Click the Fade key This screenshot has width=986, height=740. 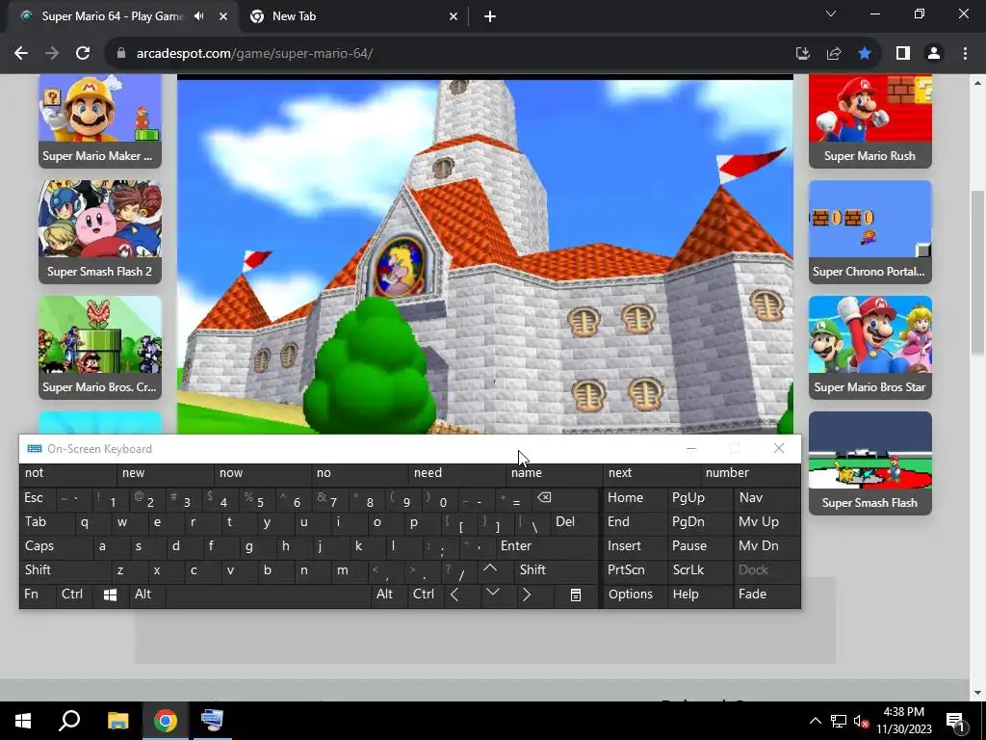(x=765, y=595)
